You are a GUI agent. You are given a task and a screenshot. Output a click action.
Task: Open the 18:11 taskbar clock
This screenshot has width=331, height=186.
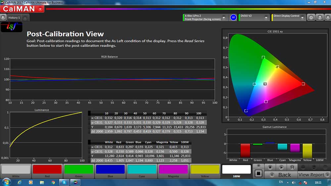tap(318, 182)
